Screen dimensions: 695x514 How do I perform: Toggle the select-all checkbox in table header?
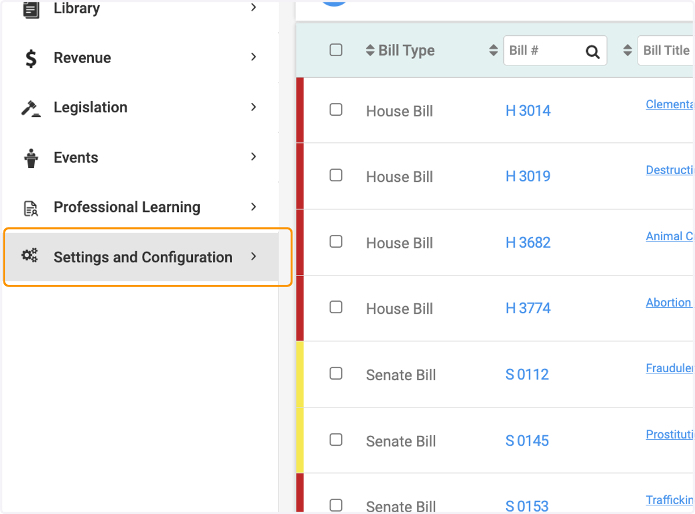pyautogui.click(x=336, y=50)
